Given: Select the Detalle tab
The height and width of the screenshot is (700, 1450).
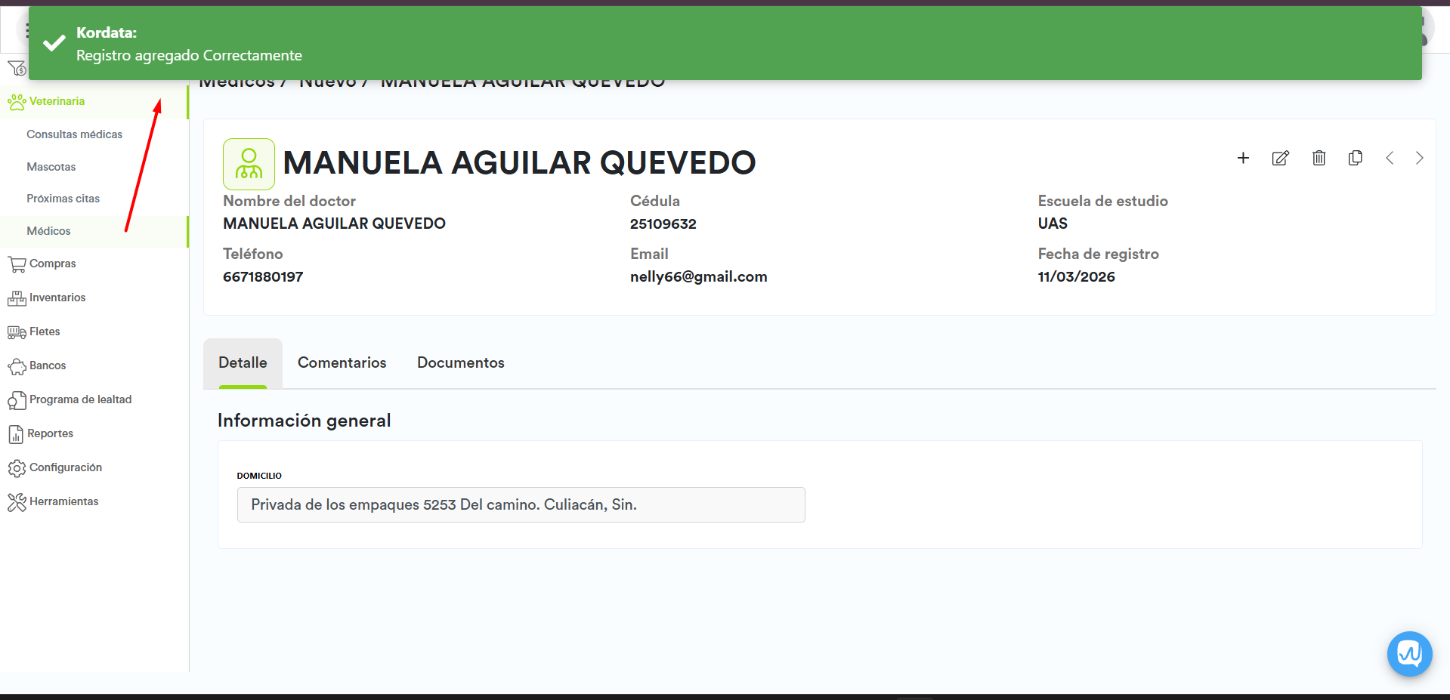Looking at the screenshot, I should pyautogui.click(x=243, y=362).
